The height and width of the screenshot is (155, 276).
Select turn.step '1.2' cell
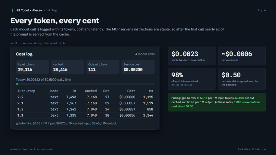[21, 109]
